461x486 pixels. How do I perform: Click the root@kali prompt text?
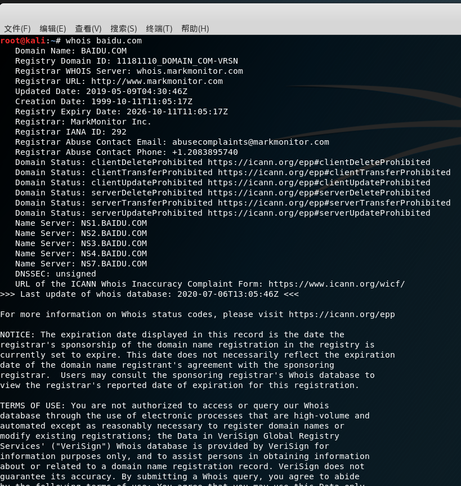click(x=23, y=41)
